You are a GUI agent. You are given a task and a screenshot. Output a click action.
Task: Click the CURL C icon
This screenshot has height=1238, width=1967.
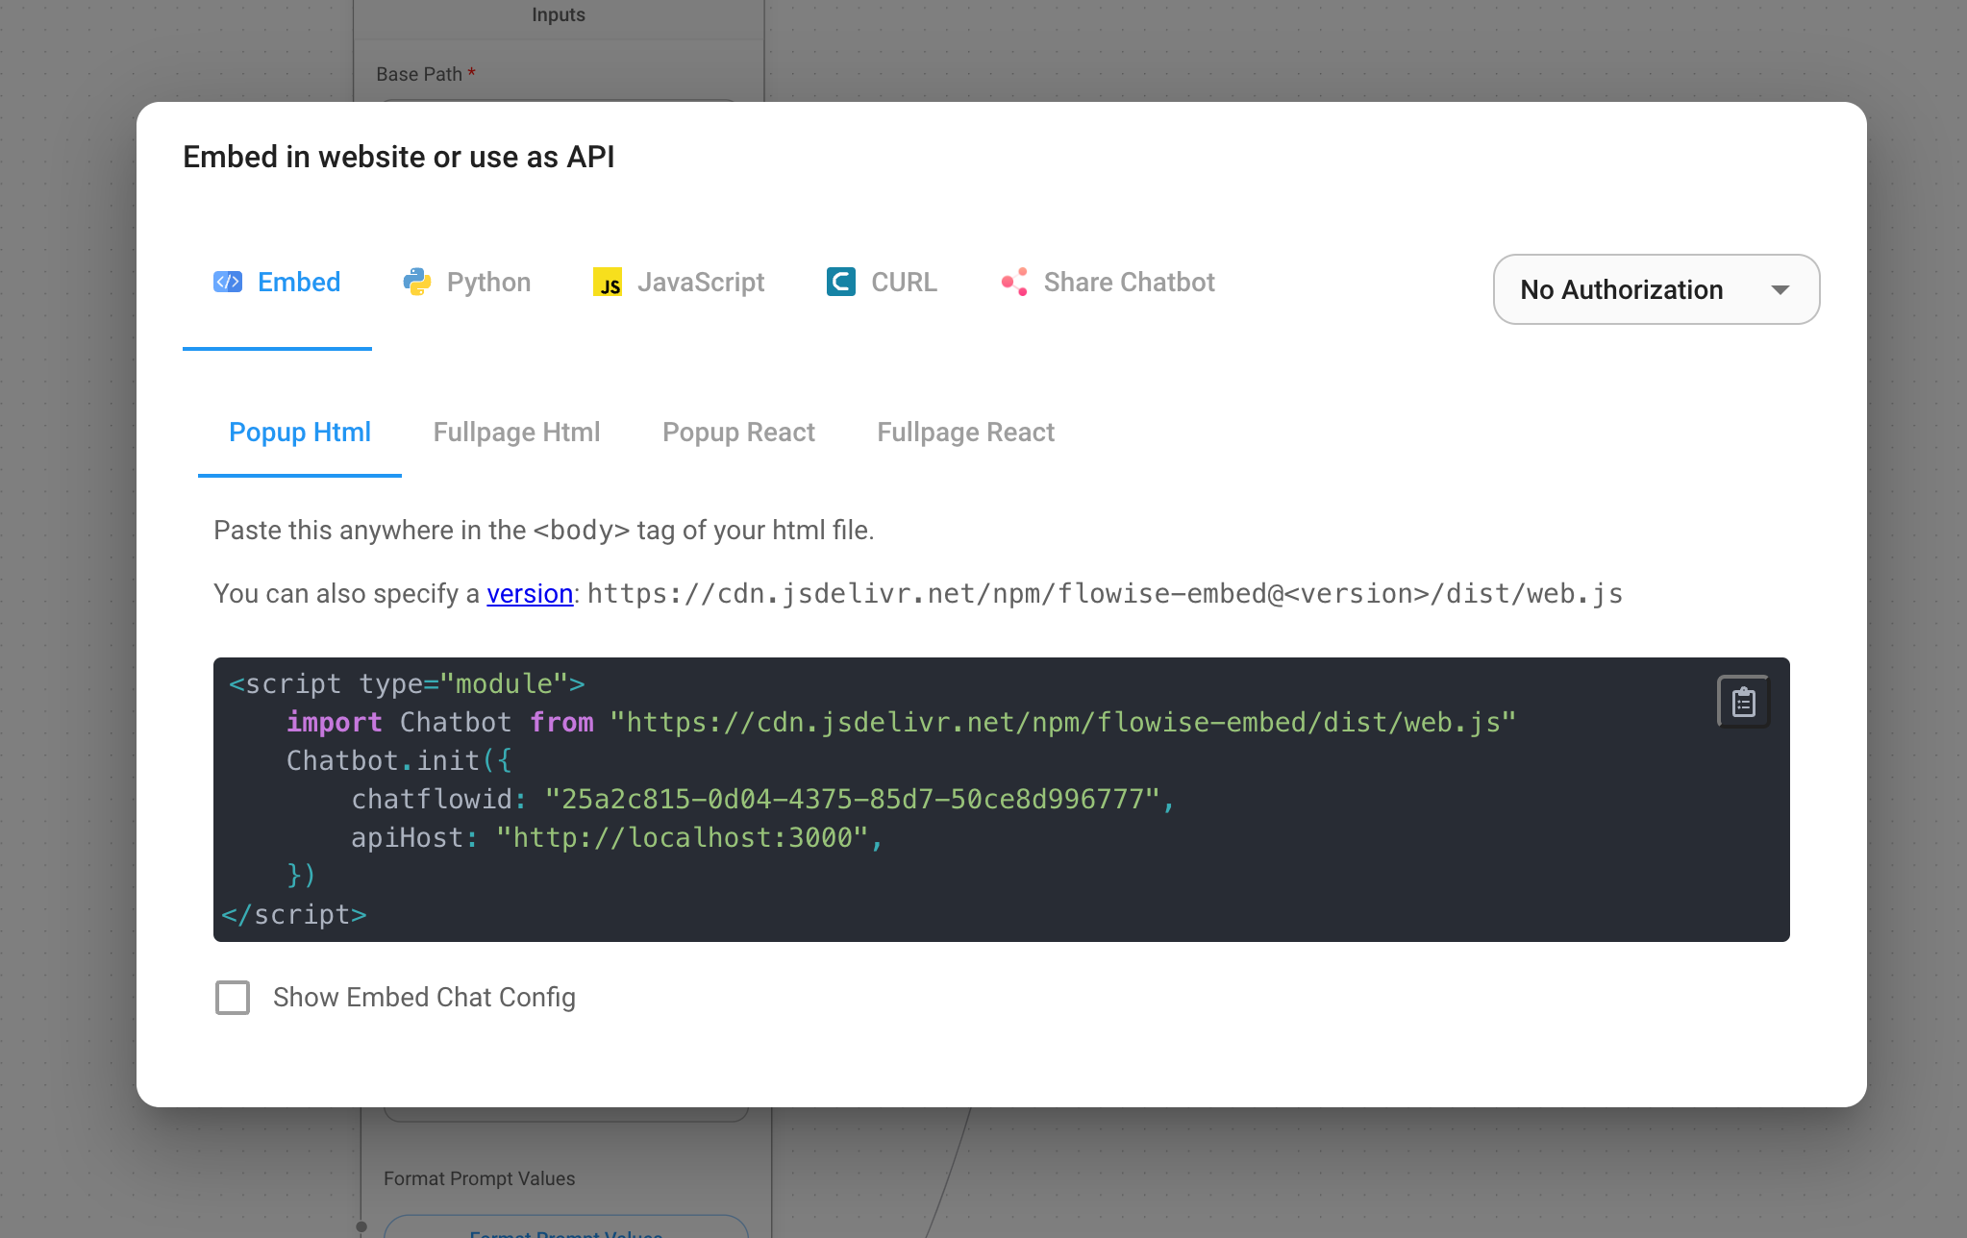coord(841,282)
